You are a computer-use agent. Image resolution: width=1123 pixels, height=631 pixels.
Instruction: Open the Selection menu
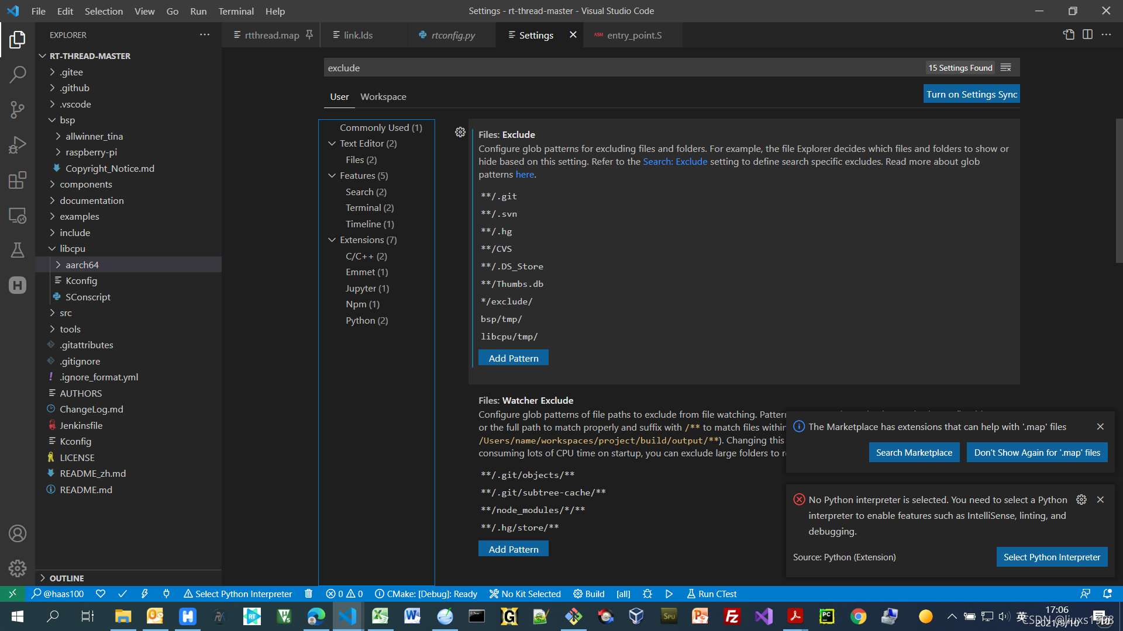coord(104,11)
